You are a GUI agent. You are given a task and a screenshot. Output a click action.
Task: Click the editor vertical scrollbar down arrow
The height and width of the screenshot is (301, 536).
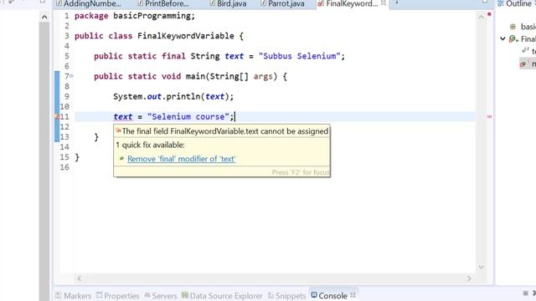(x=481, y=267)
